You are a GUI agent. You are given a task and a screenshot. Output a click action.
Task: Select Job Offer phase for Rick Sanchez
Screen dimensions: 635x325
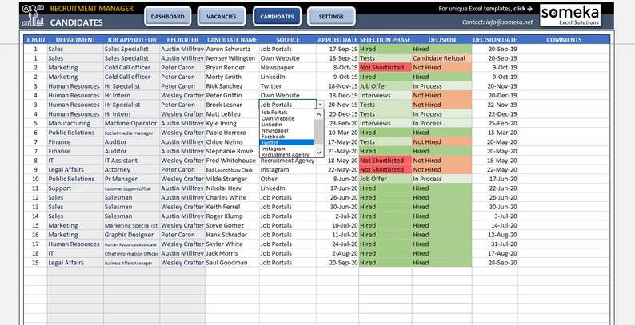(385, 86)
